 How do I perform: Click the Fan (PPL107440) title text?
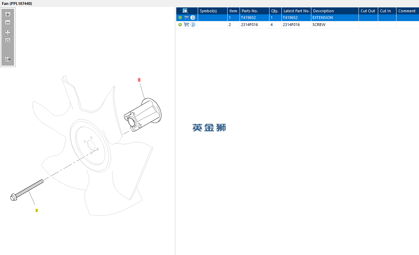[x=17, y=4]
